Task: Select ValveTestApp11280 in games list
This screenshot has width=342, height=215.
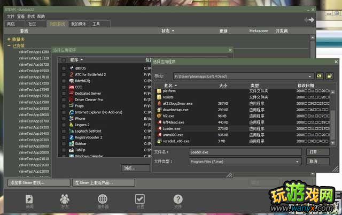Action: [x=34, y=52]
